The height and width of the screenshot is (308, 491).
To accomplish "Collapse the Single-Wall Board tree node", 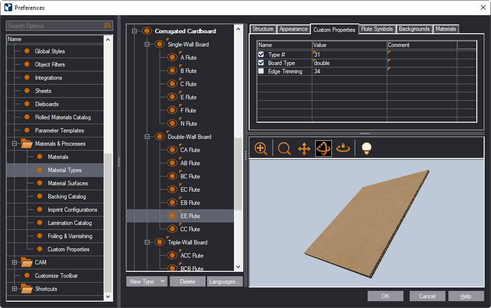I will click(x=146, y=44).
